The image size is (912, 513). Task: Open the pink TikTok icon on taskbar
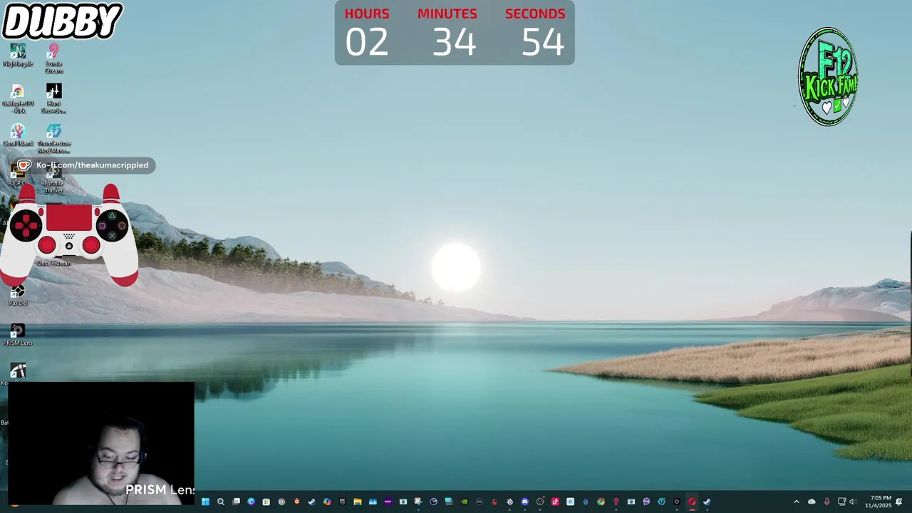coord(555,502)
